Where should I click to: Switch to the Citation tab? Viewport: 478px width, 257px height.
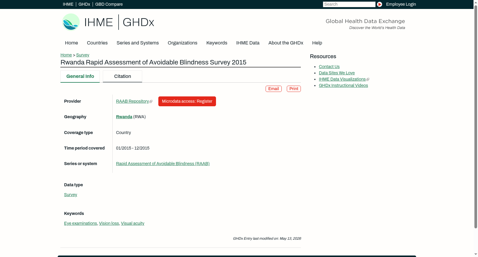pos(122,76)
